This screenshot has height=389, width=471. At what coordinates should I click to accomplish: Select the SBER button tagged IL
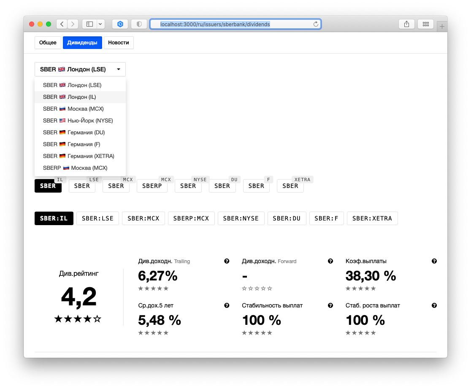click(48, 186)
